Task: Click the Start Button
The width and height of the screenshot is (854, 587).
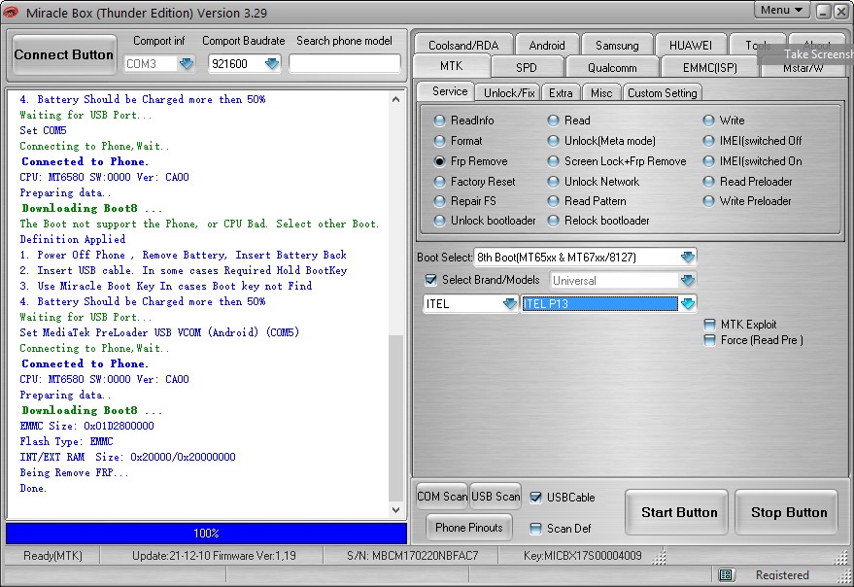Action: (678, 512)
